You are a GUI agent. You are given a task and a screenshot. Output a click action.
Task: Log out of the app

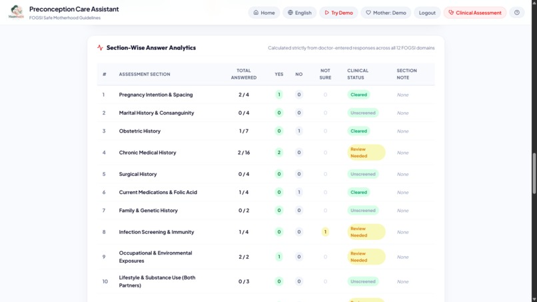click(x=427, y=13)
